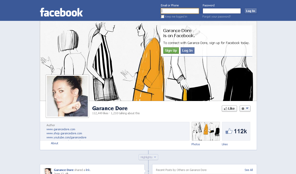The width and height of the screenshot is (296, 174).
Task: Focus the Email or Phone field
Action: pos(180,11)
